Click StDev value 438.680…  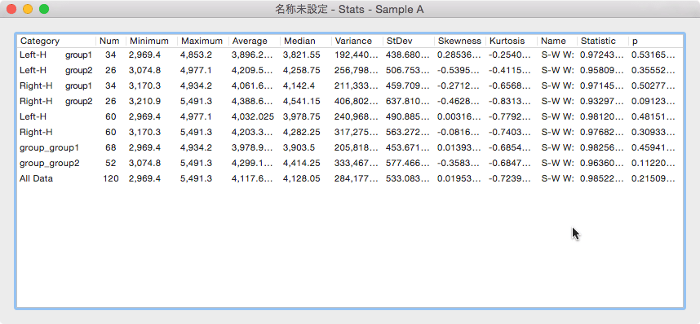coord(408,55)
